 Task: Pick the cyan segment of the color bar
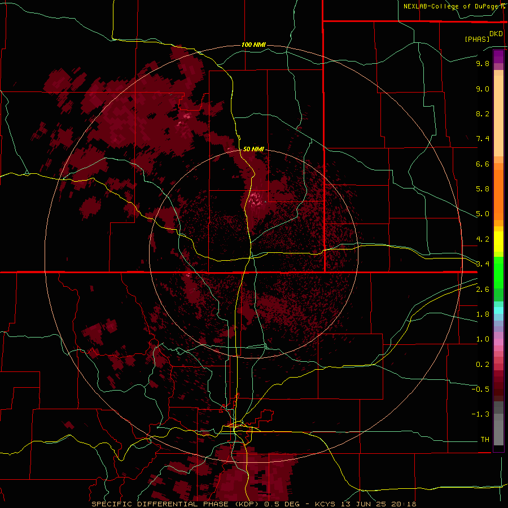pos(498,310)
